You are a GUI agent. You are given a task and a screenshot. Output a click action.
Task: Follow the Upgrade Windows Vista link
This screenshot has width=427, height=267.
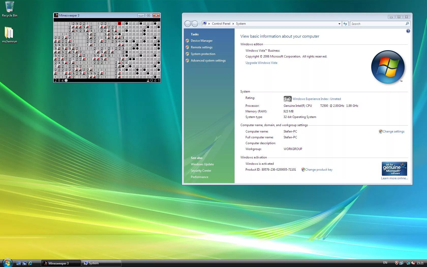(x=261, y=63)
